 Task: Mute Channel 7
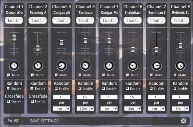pos(151,75)
